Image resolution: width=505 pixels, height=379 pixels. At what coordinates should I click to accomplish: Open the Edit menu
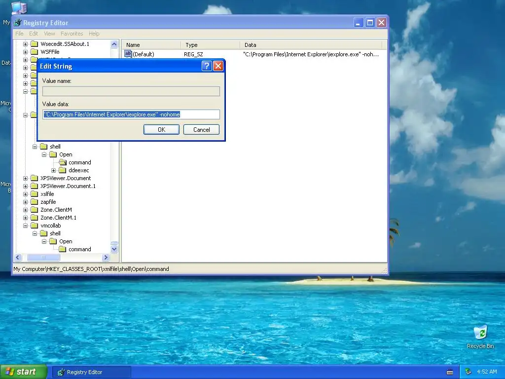pos(34,34)
